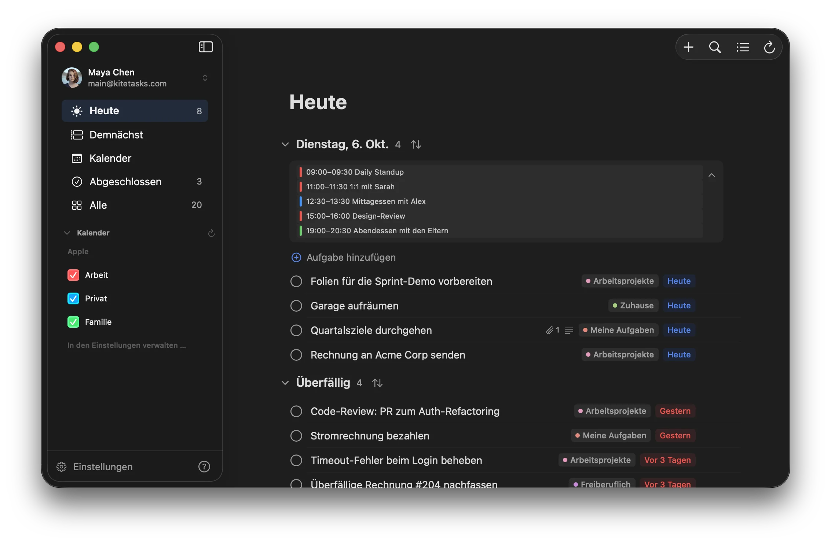The height and width of the screenshot is (542, 831).
Task: Click Zuhause tag on Garage aufräumen
Action: [x=633, y=305]
